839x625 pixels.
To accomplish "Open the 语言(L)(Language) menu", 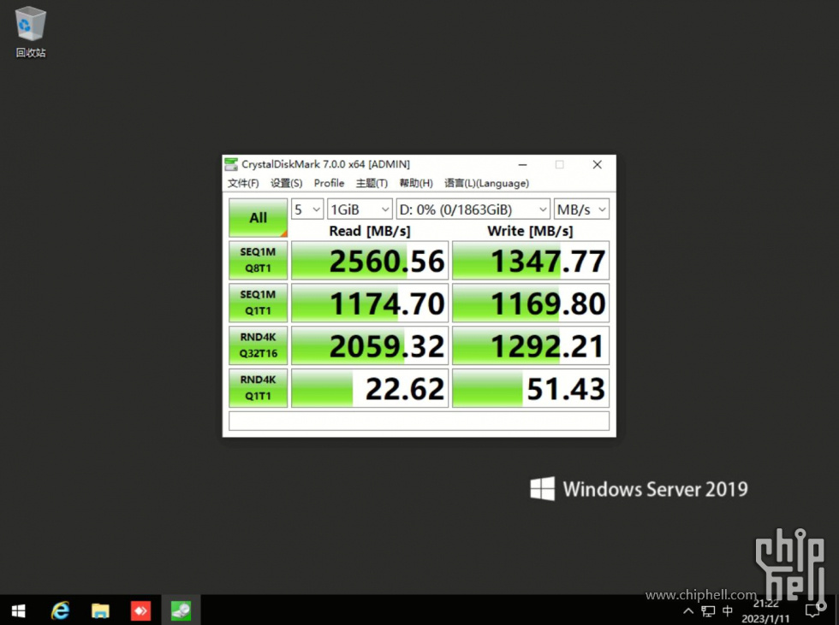I will click(486, 183).
